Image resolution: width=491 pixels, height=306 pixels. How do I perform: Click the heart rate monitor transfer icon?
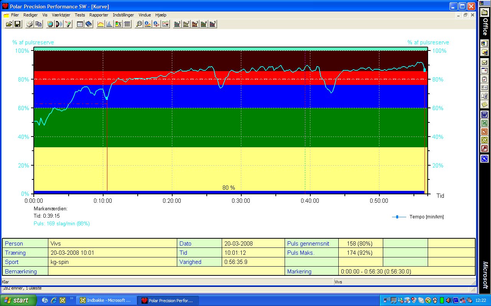(50, 24)
